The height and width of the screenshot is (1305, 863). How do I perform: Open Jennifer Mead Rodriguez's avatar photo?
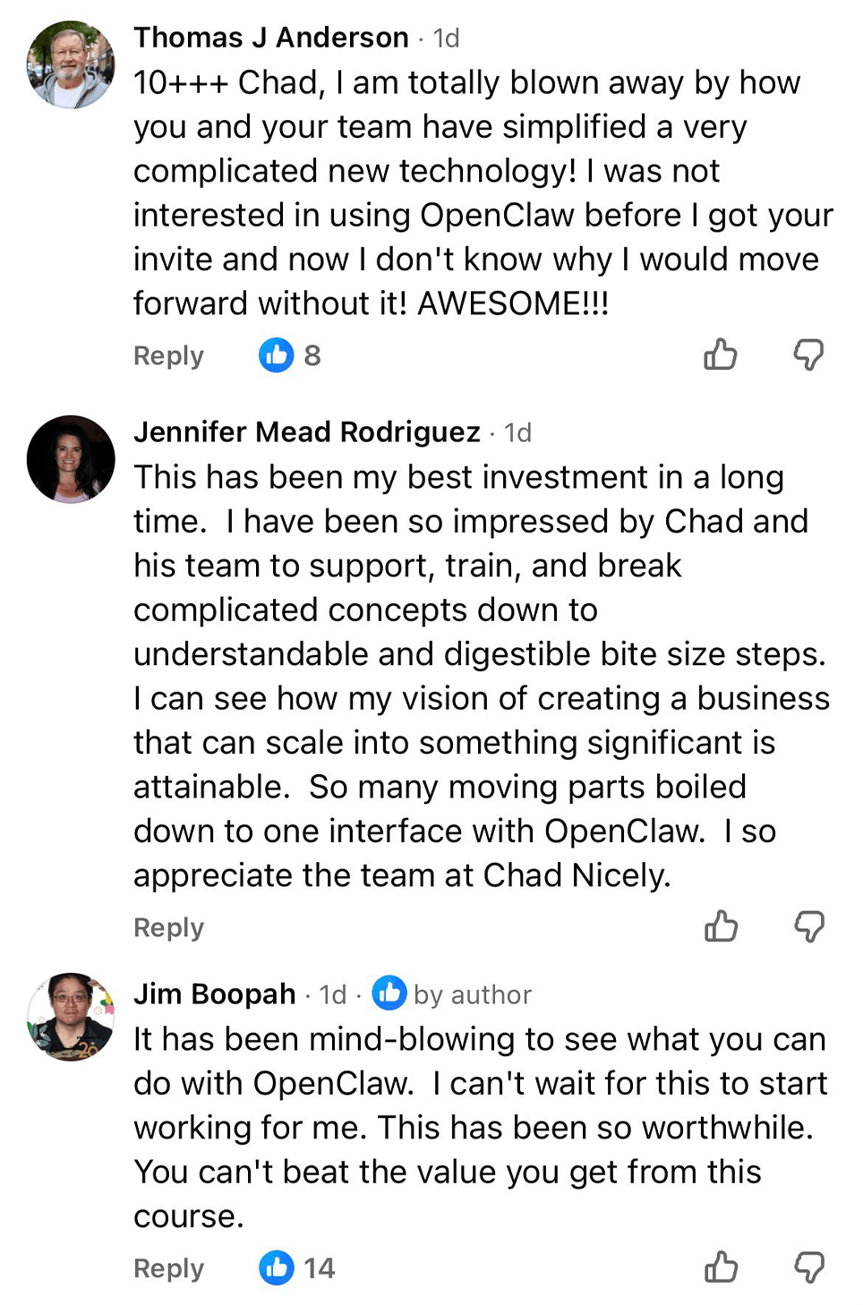(71, 459)
